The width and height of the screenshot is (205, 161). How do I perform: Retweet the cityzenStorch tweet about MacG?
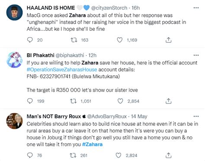74,40
